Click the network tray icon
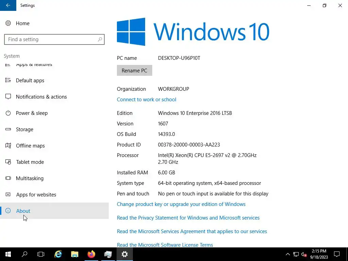This screenshot has width=348, height=261. tap(296, 254)
